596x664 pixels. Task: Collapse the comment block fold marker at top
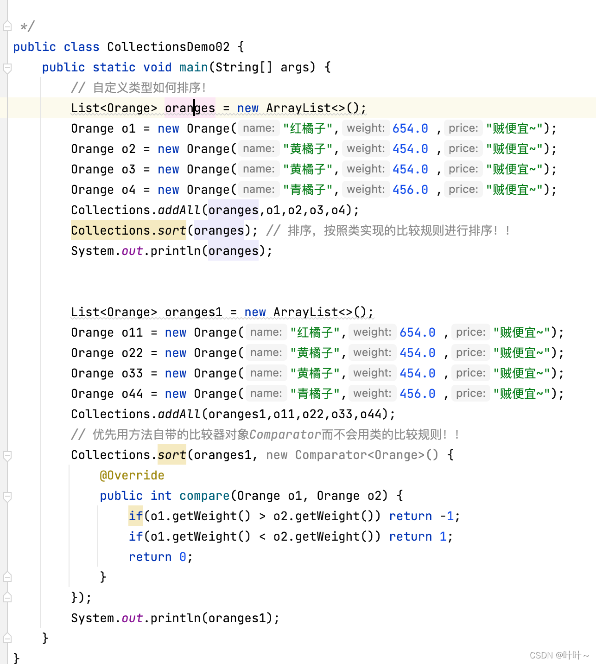(x=7, y=26)
